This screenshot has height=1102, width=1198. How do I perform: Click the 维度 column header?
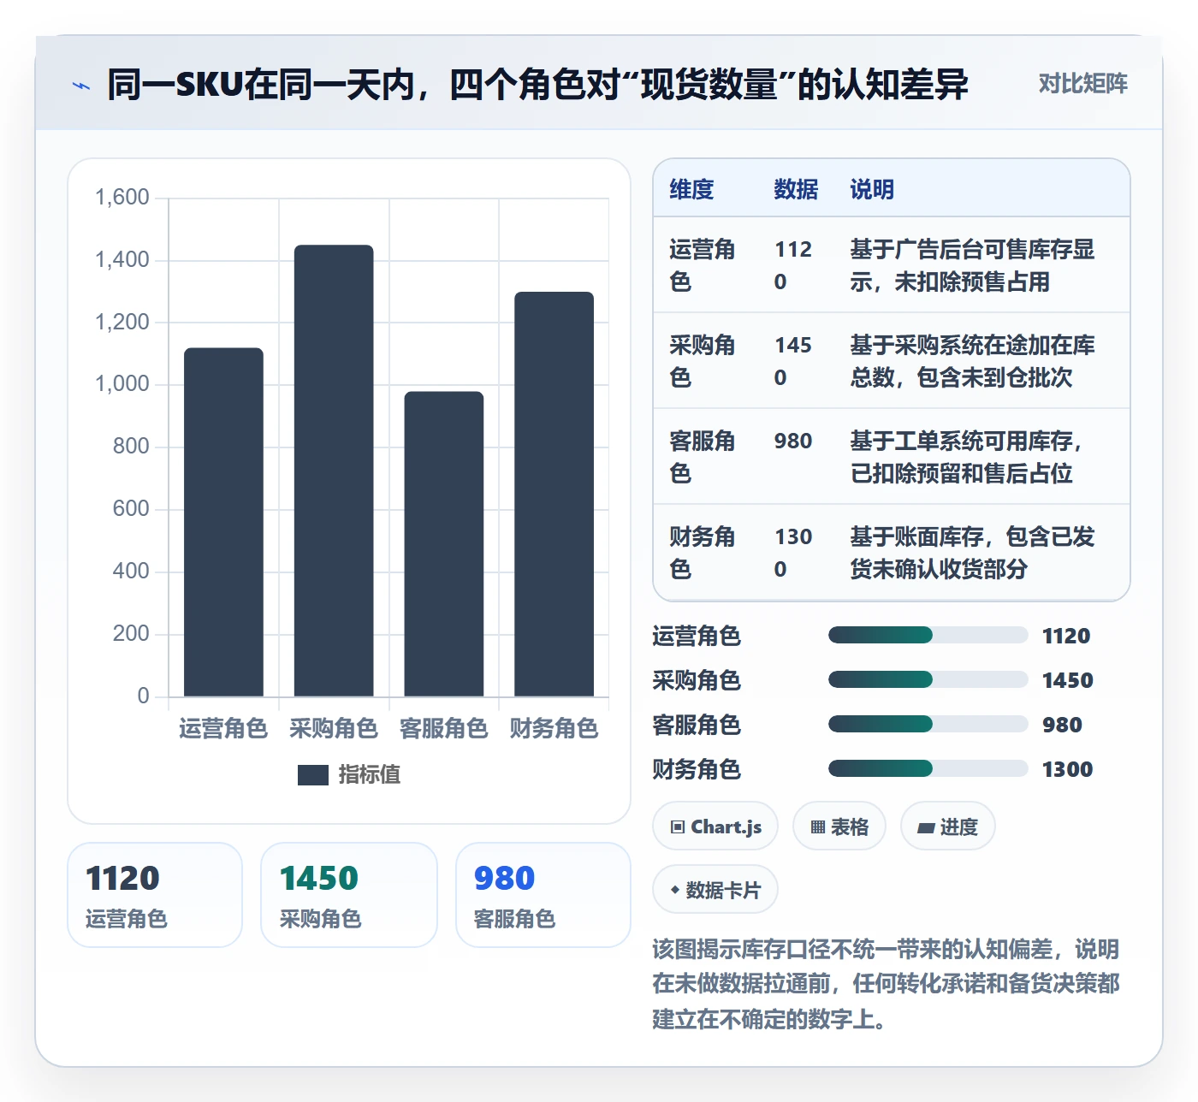(691, 189)
